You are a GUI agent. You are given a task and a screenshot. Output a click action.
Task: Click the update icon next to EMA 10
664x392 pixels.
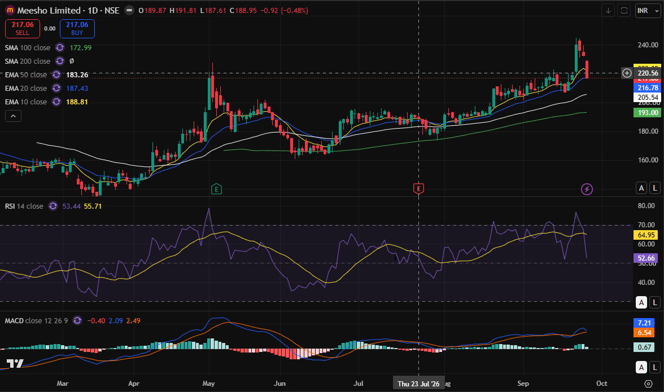[56, 102]
